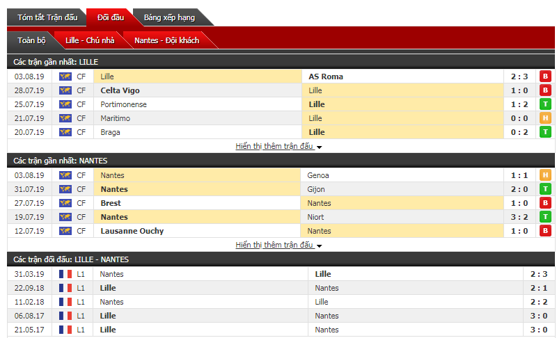Click the French flag icon for 06.08.17 match
Screen dimensions: 557x338
pyautogui.click(x=65, y=316)
